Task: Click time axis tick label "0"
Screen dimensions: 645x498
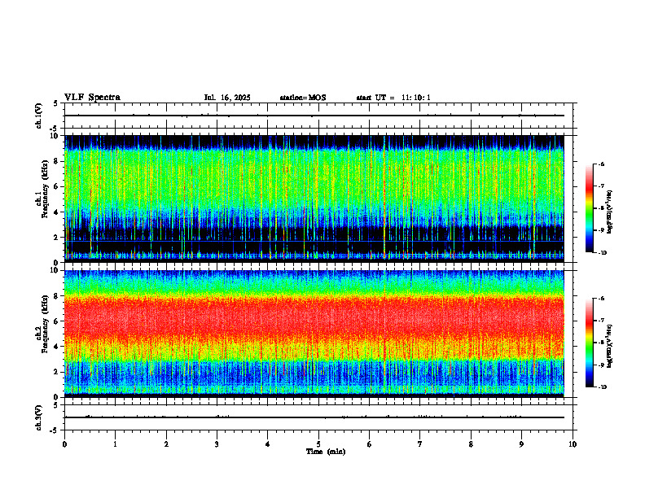Action: coord(64,444)
